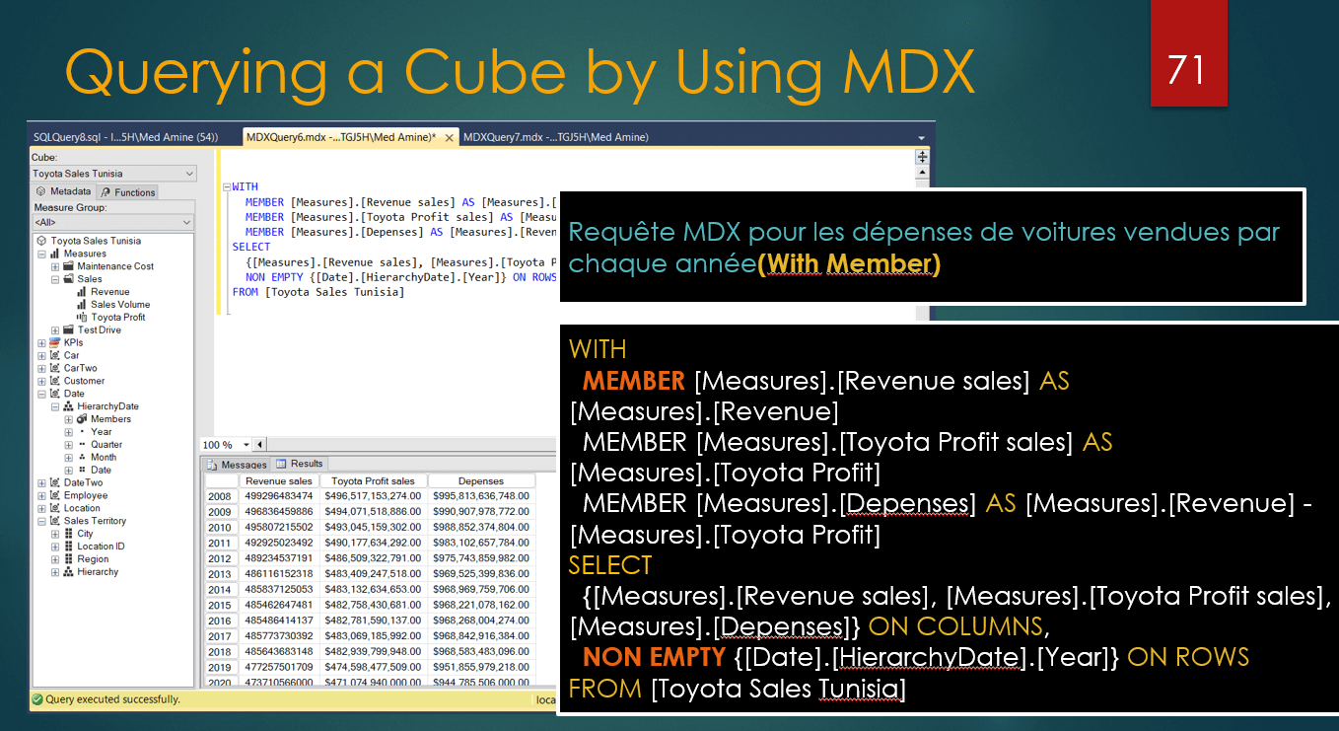
Task: Select the Date level under HierarchyDate
Action: [x=101, y=471]
